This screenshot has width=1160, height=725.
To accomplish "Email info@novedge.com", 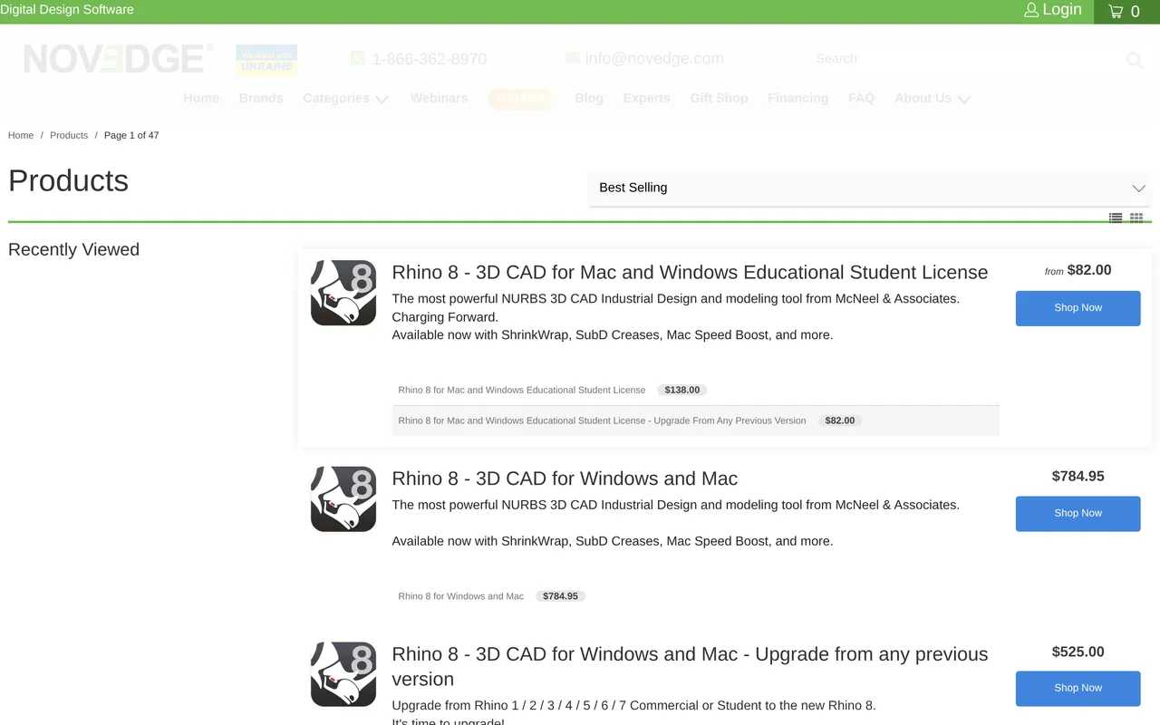I will [x=654, y=59].
